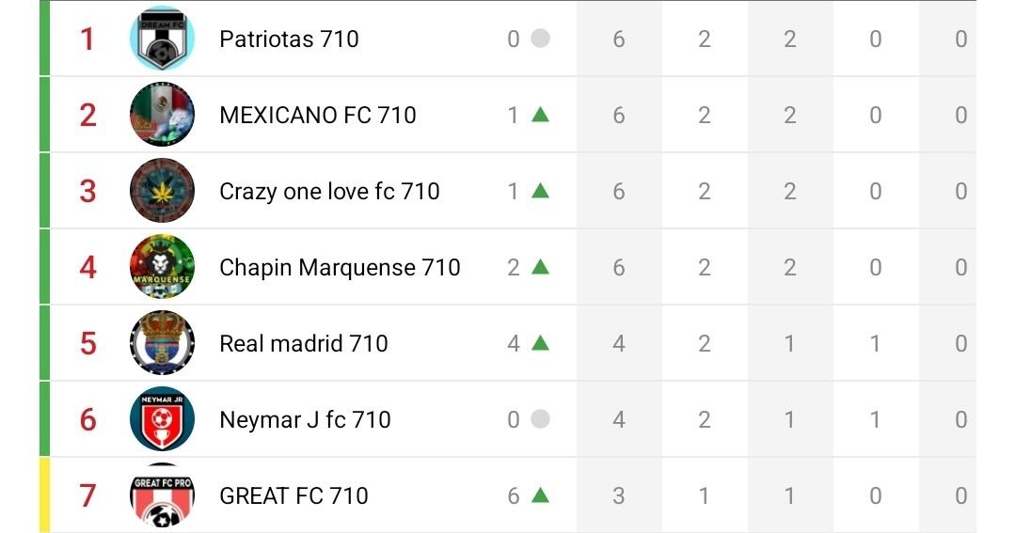Select the rank number 5 for Real madrid
Viewport: 1015px width, 533px height.
pyautogui.click(x=87, y=343)
